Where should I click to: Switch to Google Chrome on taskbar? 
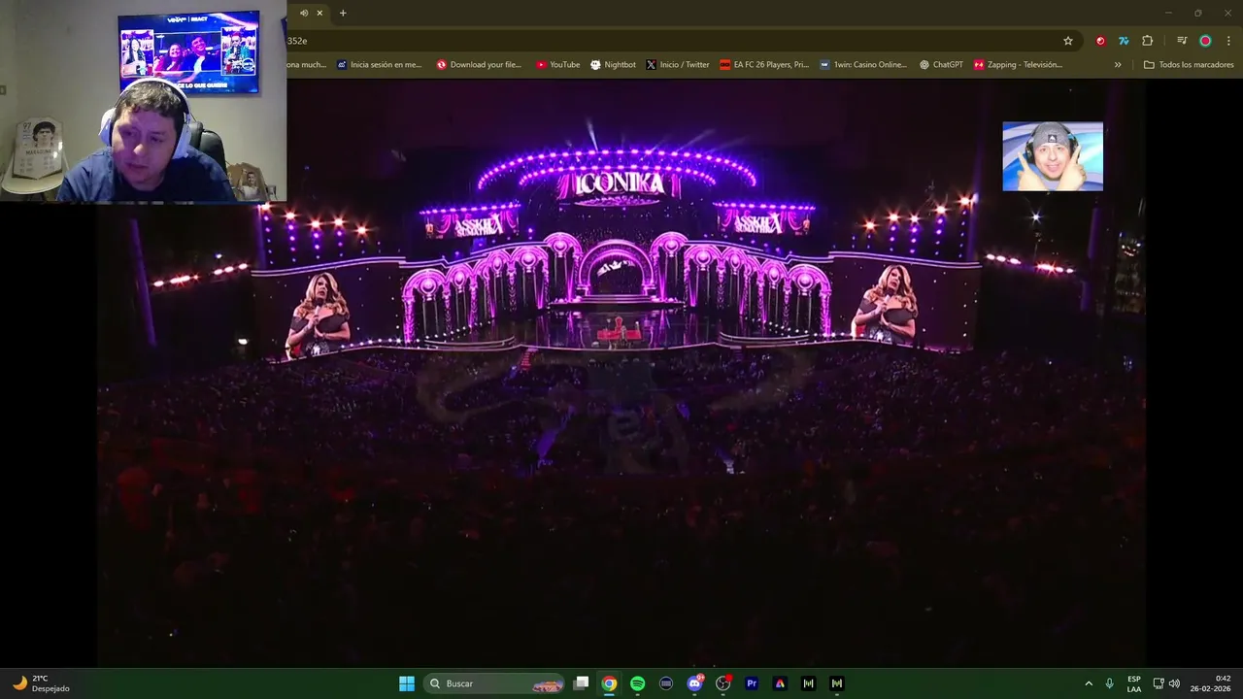609,683
